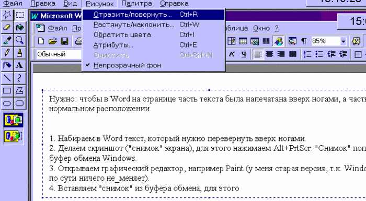Click Word's Decrease indent icon
366x201 pixels.
click(331, 54)
